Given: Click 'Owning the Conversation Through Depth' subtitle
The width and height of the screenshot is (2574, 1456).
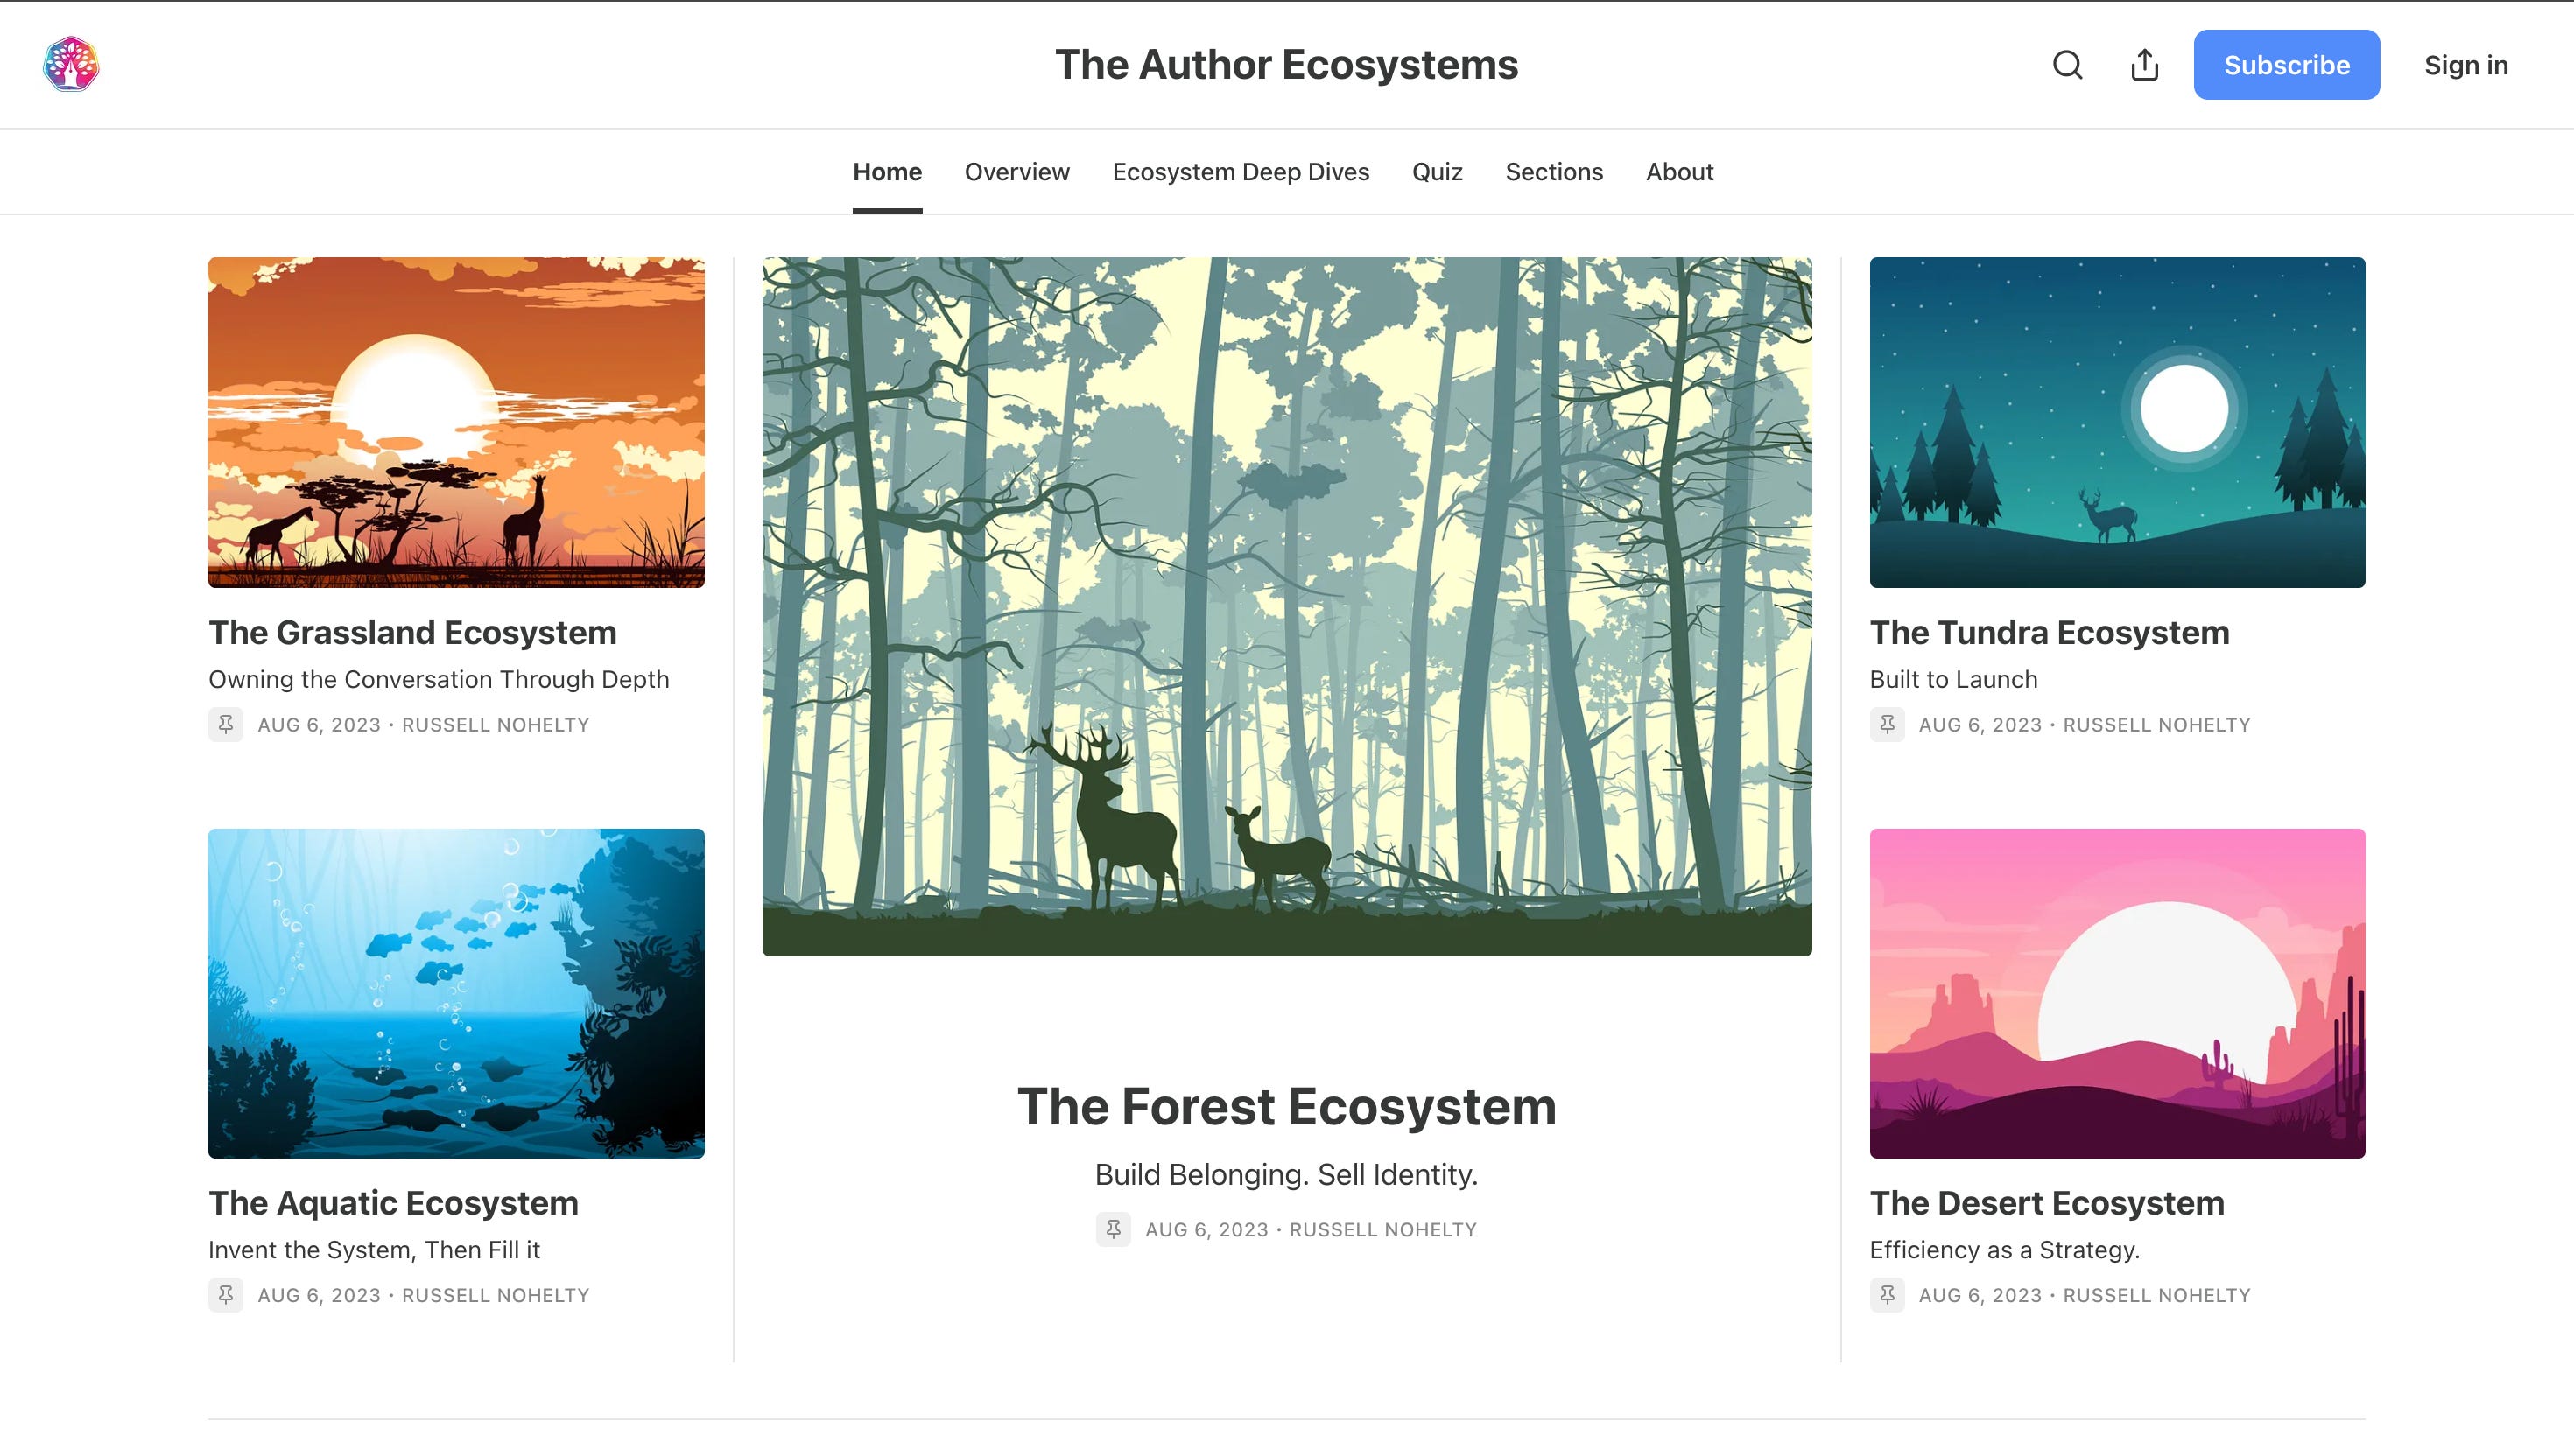Looking at the screenshot, I should (438, 679).
